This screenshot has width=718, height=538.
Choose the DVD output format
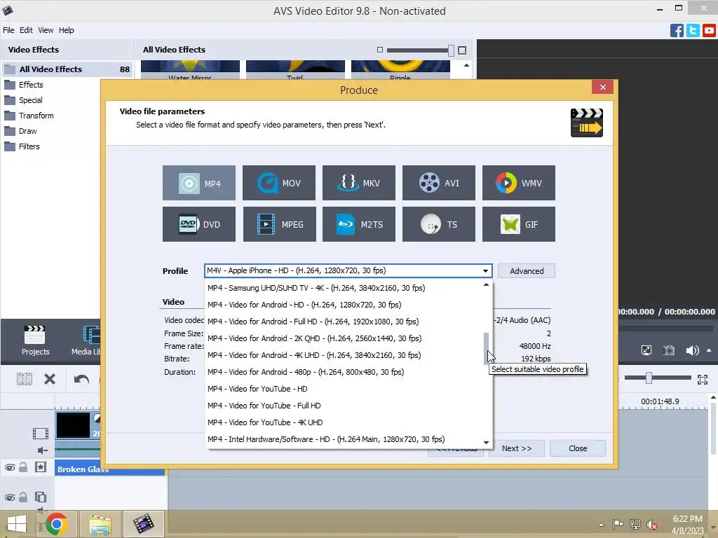coord(198,224)
